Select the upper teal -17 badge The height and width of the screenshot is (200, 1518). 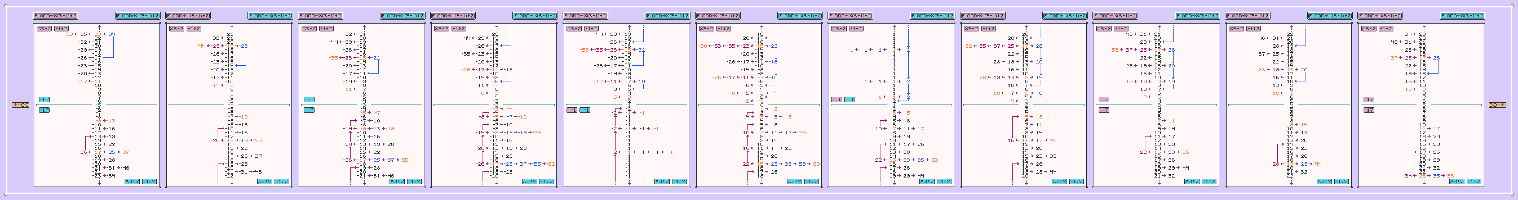[44, 100]
